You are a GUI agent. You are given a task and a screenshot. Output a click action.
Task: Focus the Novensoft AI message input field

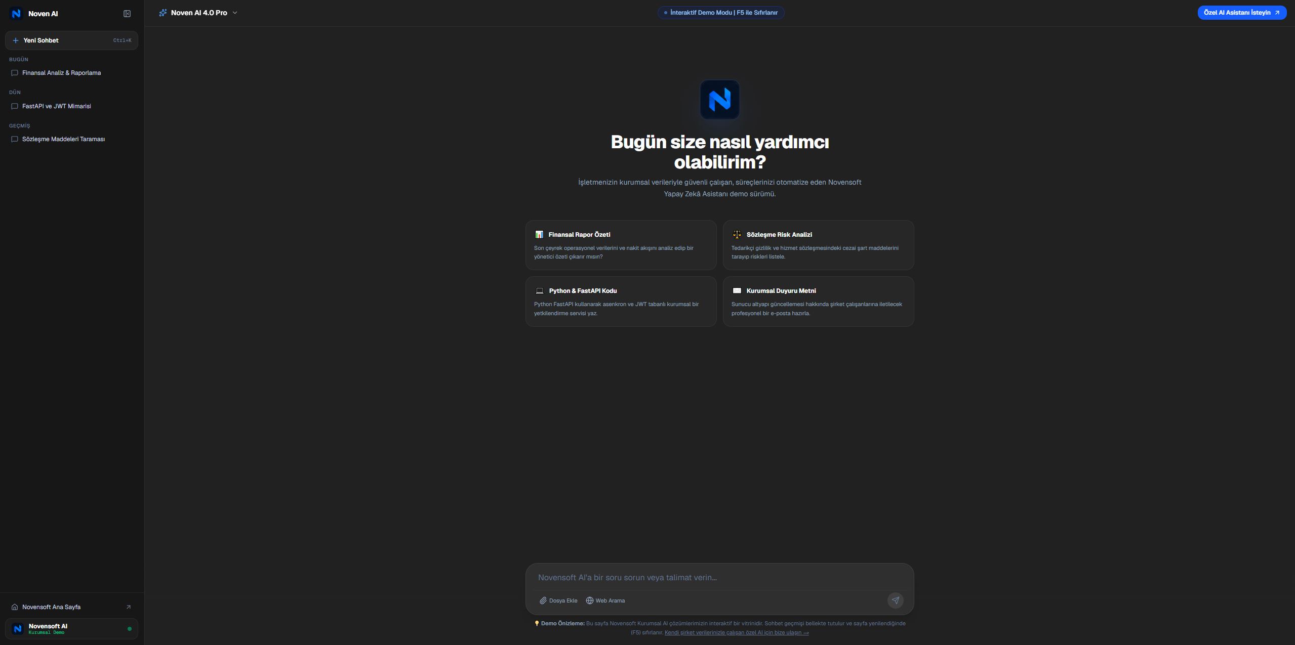pos(719,577)
